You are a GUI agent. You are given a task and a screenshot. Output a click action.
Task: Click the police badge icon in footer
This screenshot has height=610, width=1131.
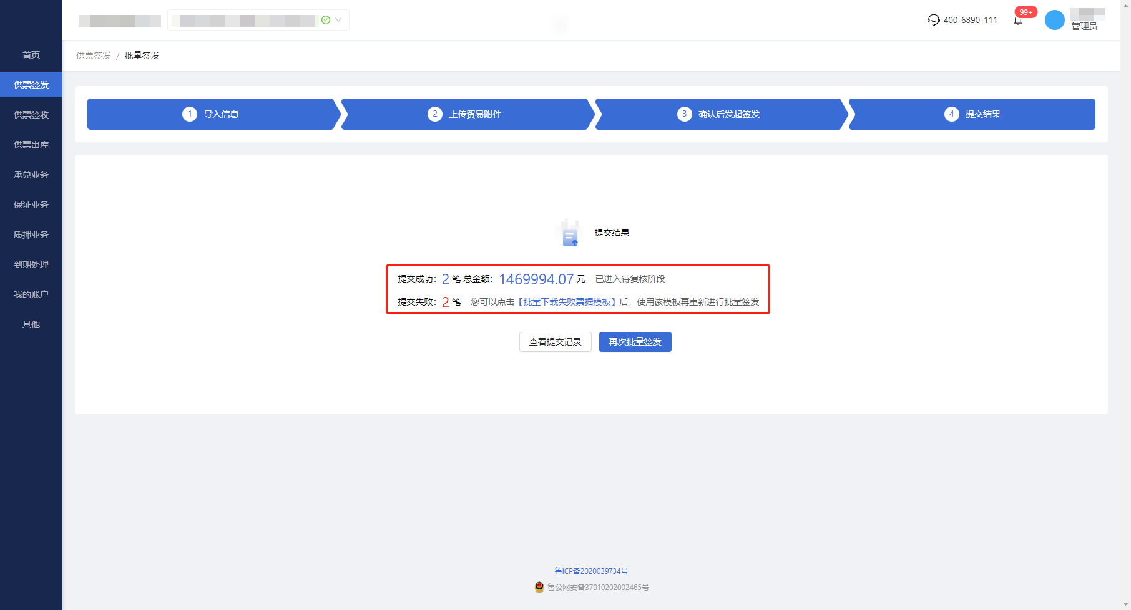[x=539, y=587]
